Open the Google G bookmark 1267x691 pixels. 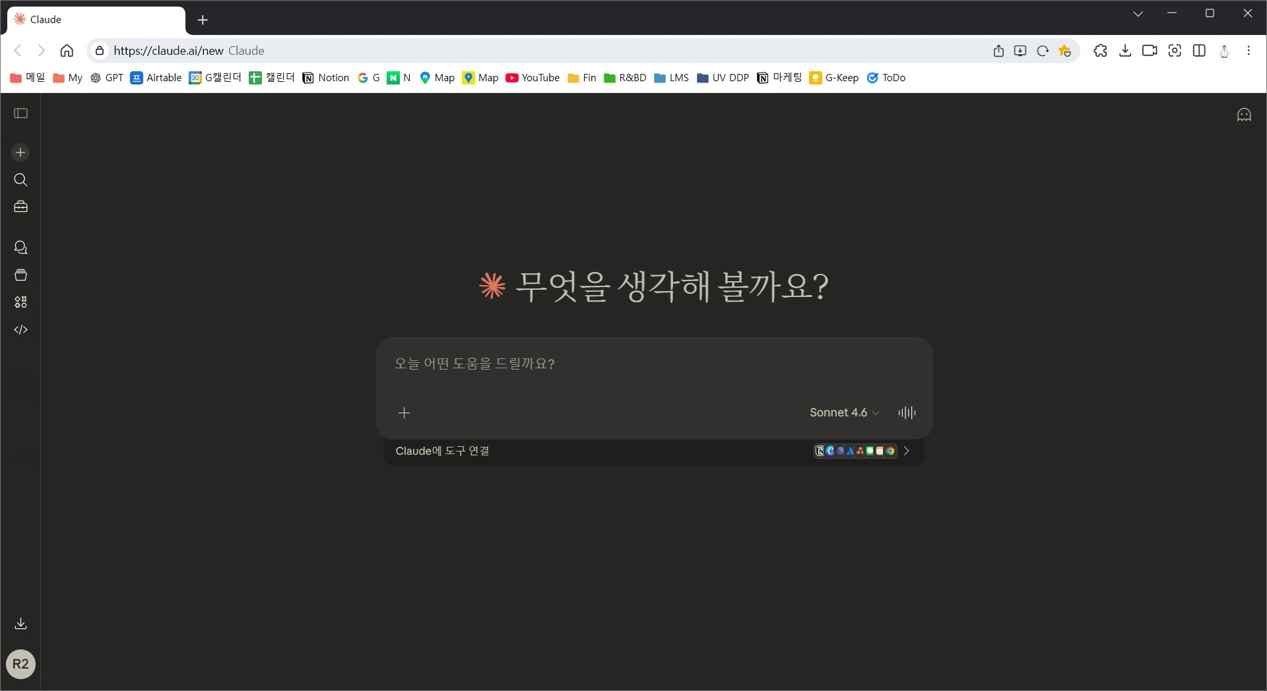(368, 78)
